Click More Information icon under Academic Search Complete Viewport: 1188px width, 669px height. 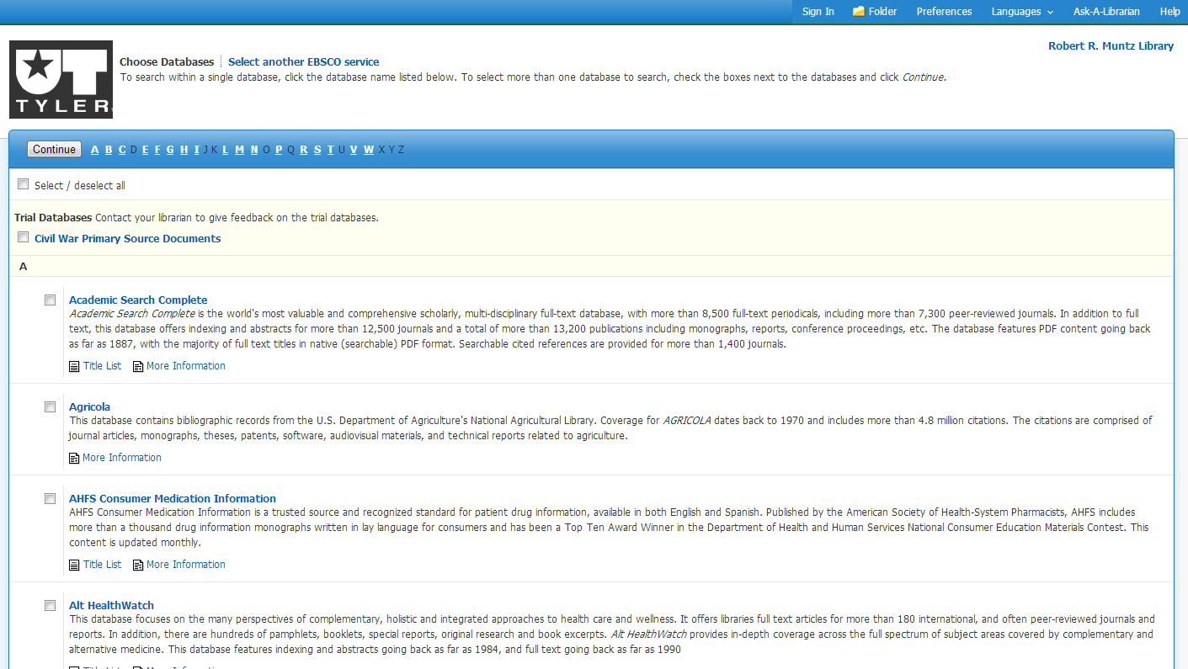point(138,366)
